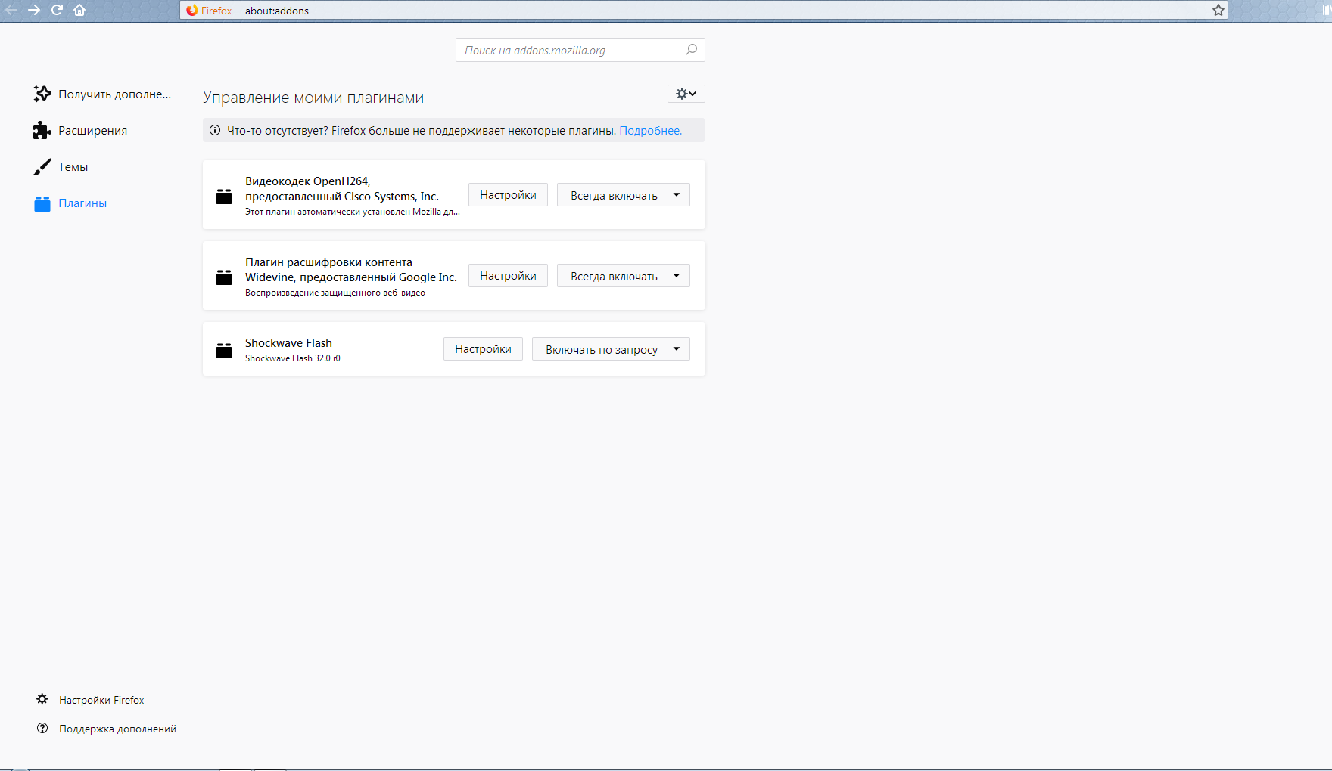Click 'Воспроизведение защищённого веб-видео' description
Screen dimensions: 1332x771
[335, 293]
